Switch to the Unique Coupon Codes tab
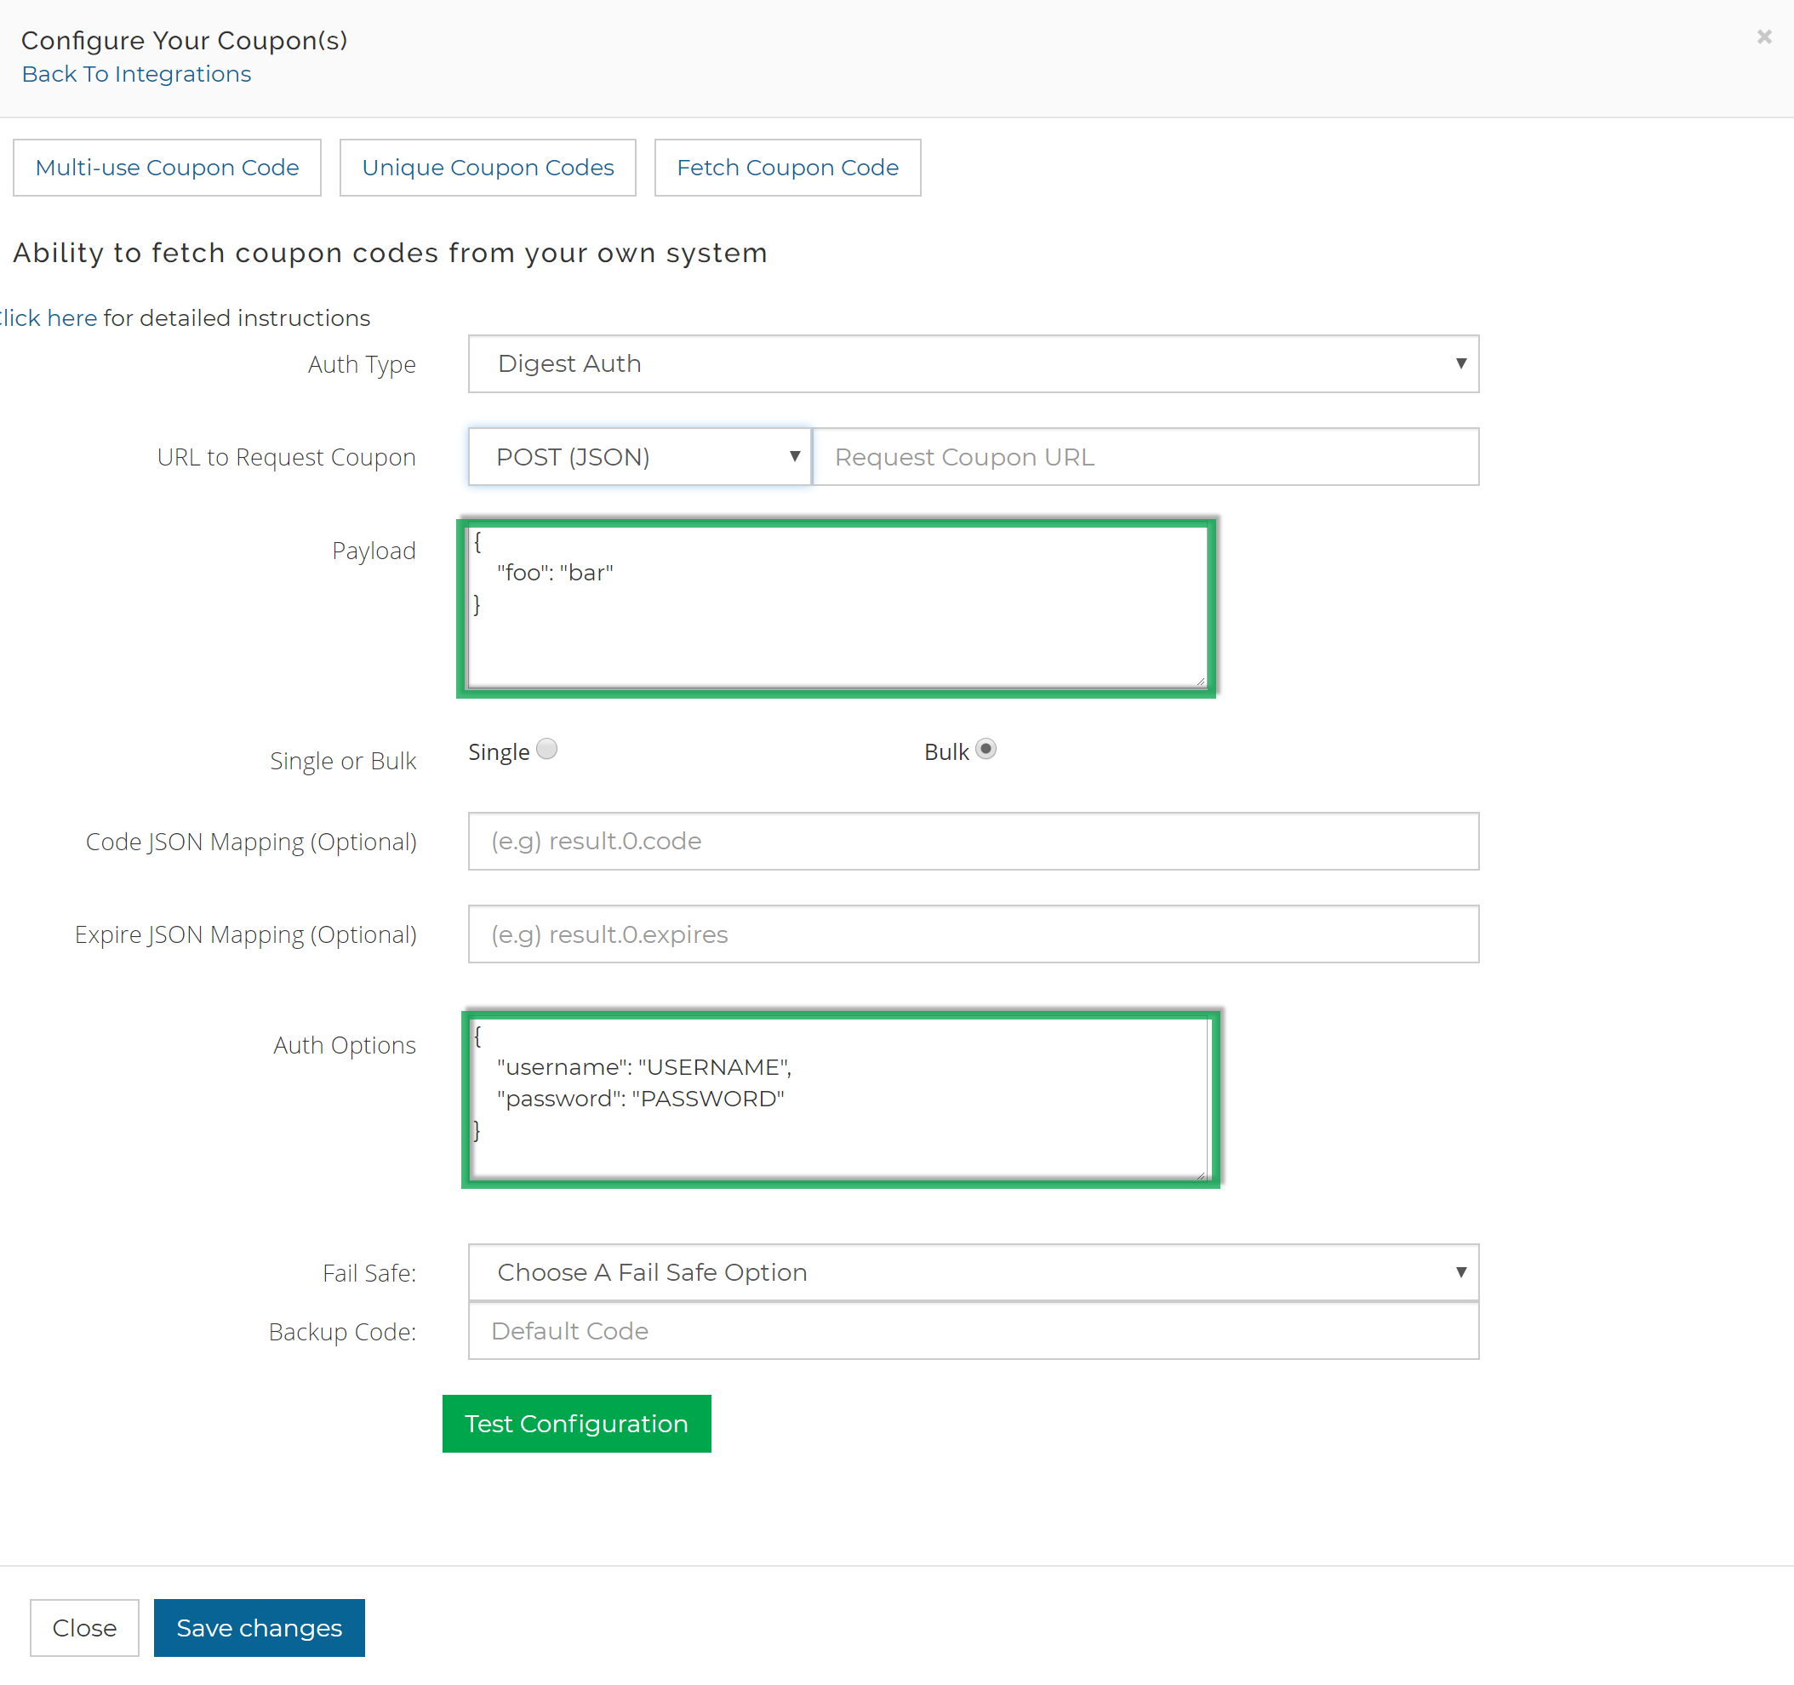The height and width of the screenshot is (1685, 1794). tap(488, 167)
